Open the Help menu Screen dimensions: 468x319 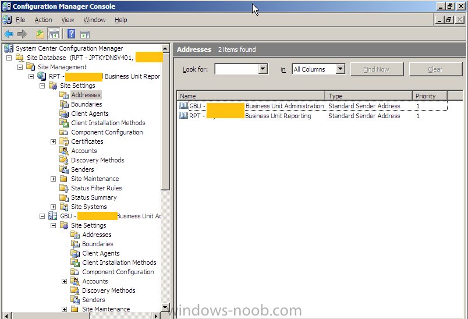click(121, 20)
